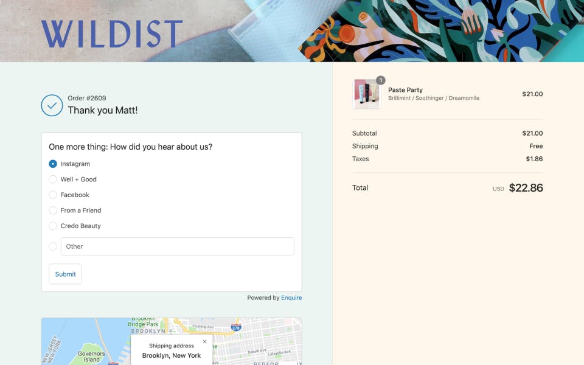
Task: Click the Subtotal amount $21.00
Action: tap(532, 133)
